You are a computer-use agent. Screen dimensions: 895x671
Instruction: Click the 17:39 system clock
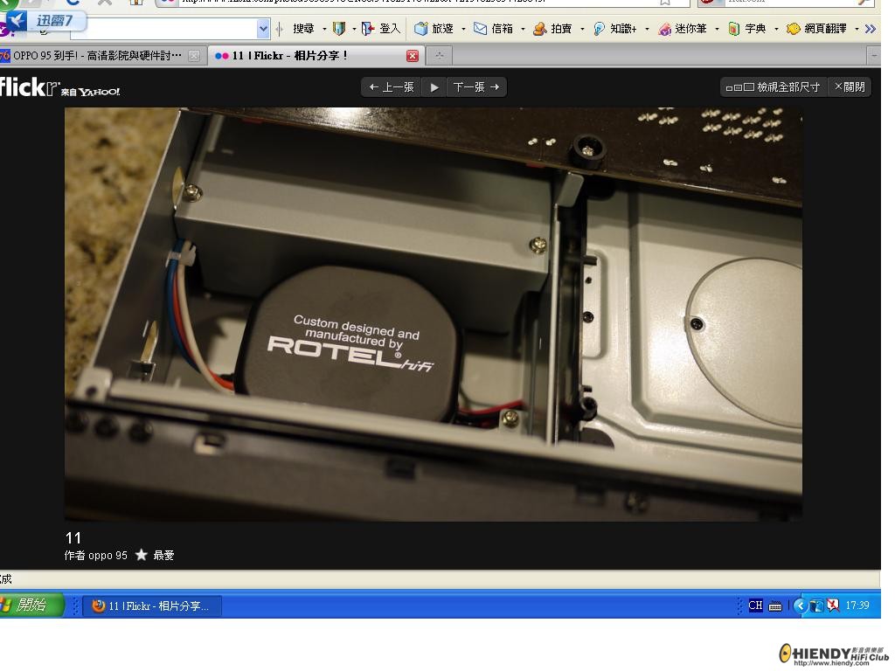(x=857, y=605)
